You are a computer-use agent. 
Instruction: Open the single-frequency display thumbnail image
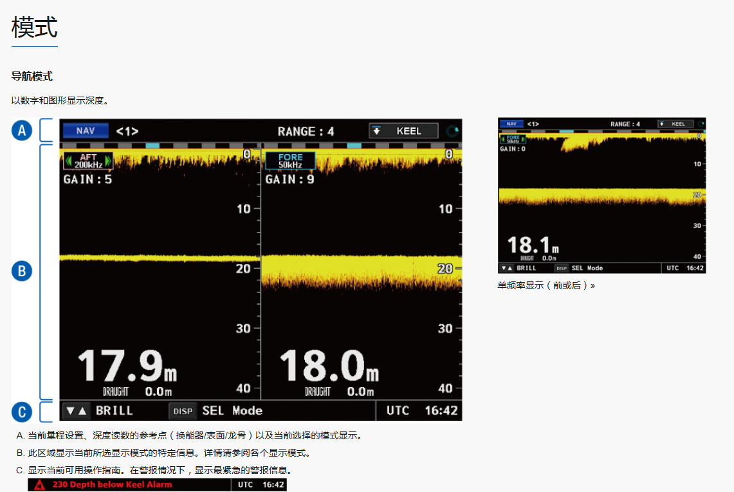pyautogui.click(x=601, y=195)
